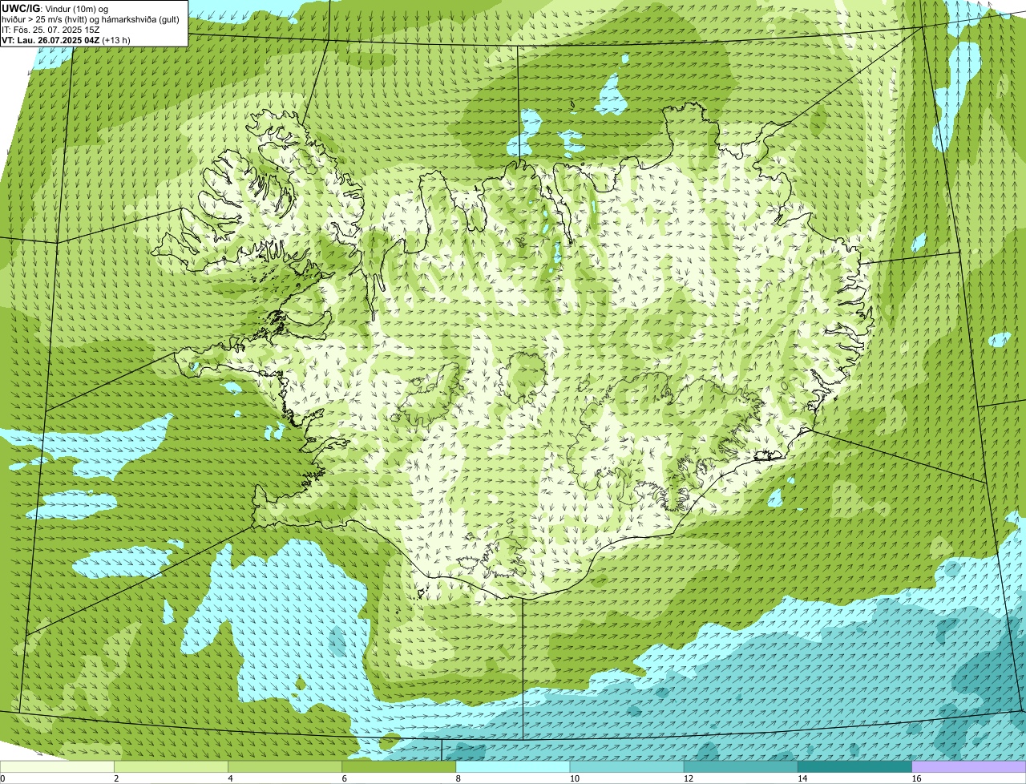Click the purple legend segment above 16 m/s

[x=969, y=766]
